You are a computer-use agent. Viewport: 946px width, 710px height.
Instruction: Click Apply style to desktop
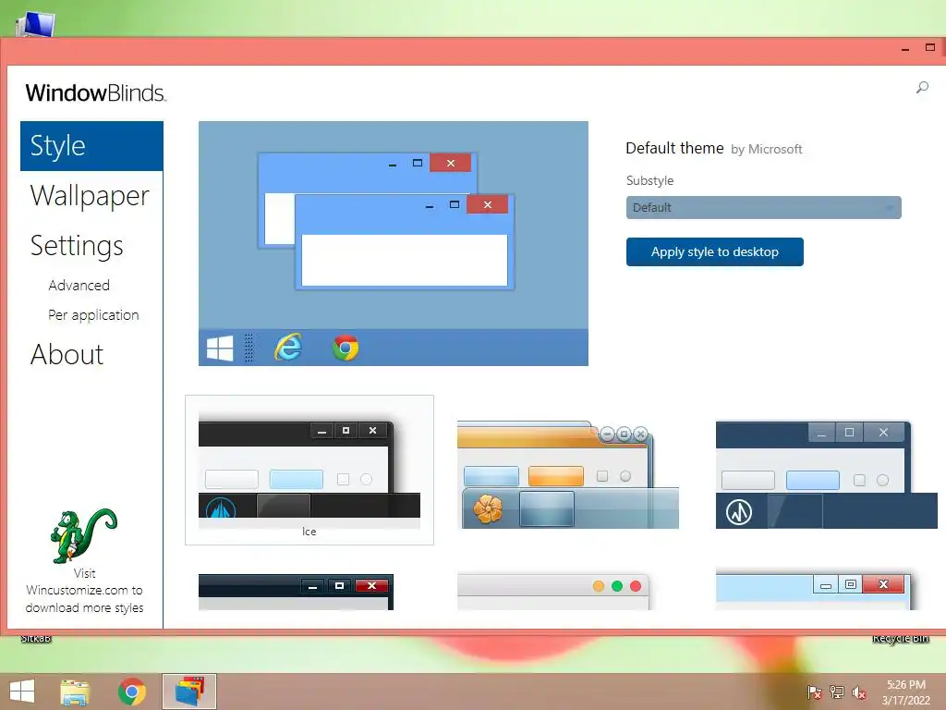714,251
